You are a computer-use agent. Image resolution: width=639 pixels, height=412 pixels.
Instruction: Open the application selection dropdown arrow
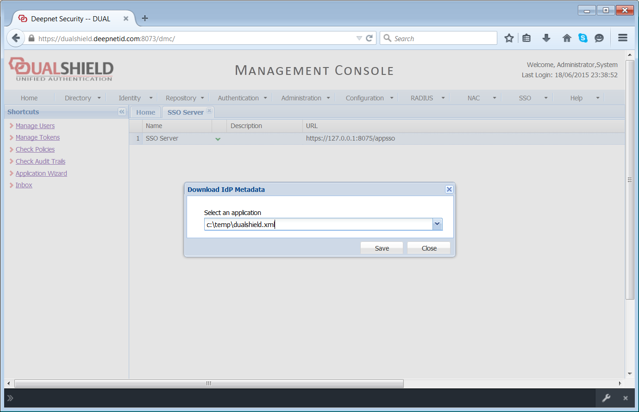pyautogui.click(x=437, y=224)
